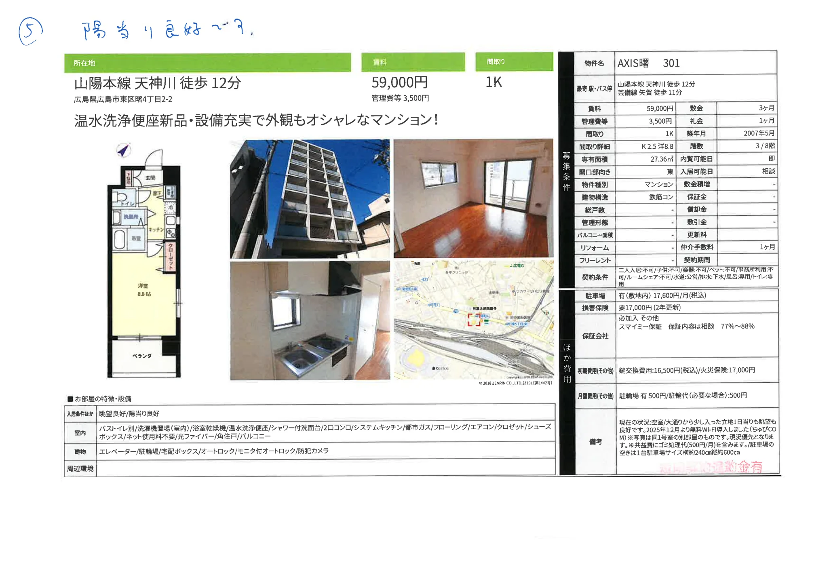The height and width of the screenshot is (588, 831).
Task: Click the 洋室 8.8帖 room in floor plan
Action: pyautogui.click(x=144, y=290)
